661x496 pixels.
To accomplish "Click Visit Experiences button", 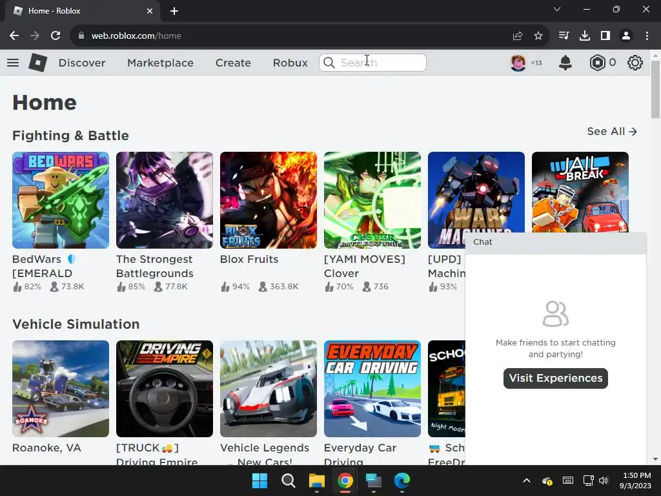I will [556, 378].
